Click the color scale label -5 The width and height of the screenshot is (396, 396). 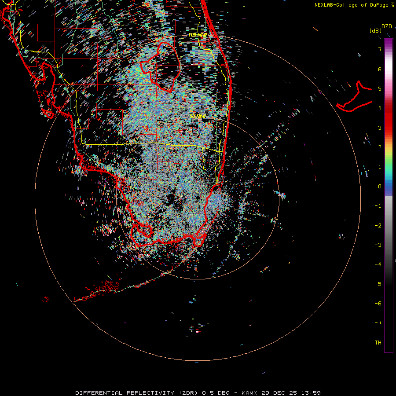pyautogui.click(x=378, y=284)
